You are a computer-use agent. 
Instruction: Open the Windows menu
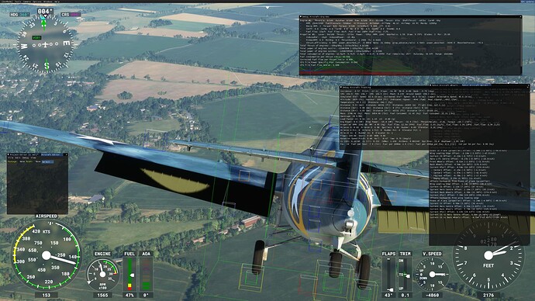[x=48, y=2]
